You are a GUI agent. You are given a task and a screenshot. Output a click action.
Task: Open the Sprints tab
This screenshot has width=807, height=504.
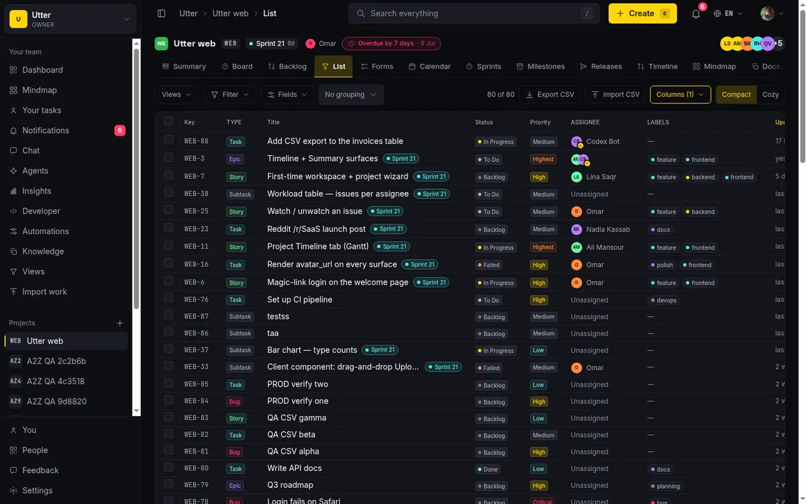click(484, 67)
